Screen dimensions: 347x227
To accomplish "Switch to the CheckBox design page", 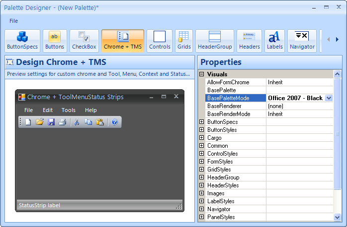I will tap(84, 41).
